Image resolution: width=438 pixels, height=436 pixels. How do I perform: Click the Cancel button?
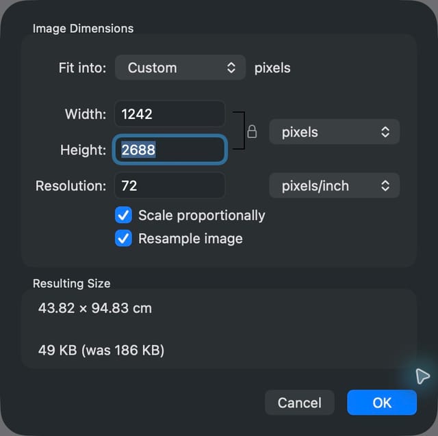point(300,403)
